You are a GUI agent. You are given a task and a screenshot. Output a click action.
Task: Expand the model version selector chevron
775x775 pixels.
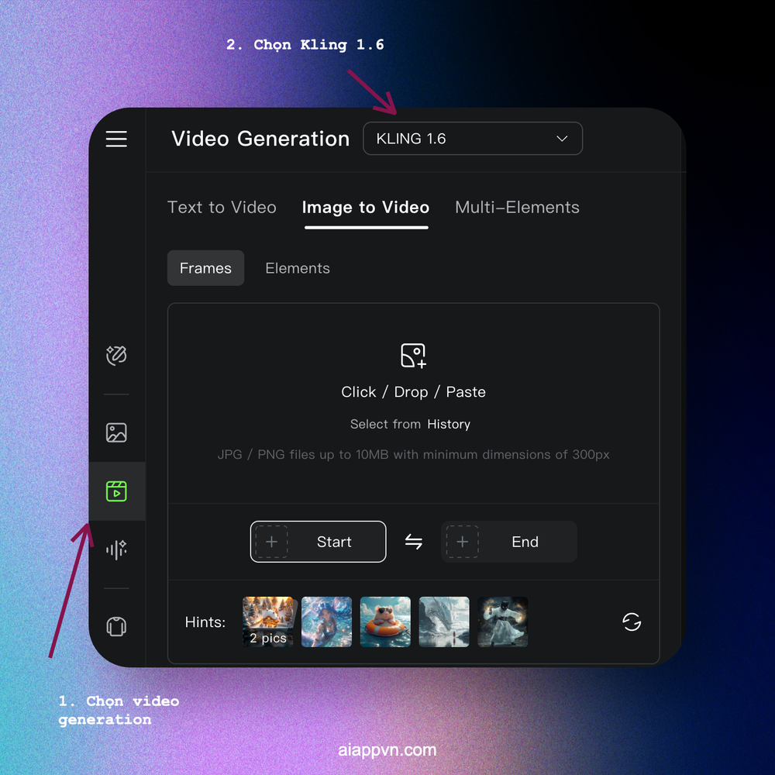tap(561, 138)
